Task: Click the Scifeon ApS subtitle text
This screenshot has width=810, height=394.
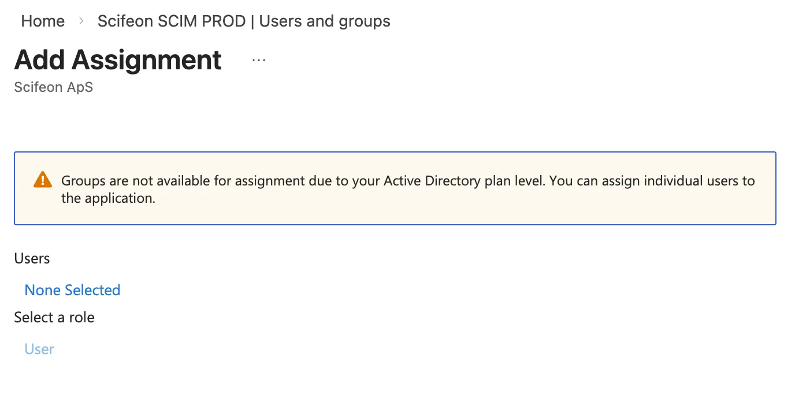Action: (53, 87)
